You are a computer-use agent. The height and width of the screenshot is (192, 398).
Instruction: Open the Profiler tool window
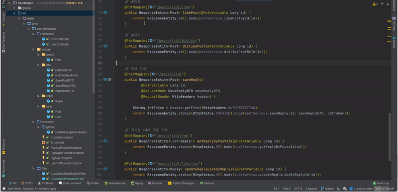click(93, 183)
